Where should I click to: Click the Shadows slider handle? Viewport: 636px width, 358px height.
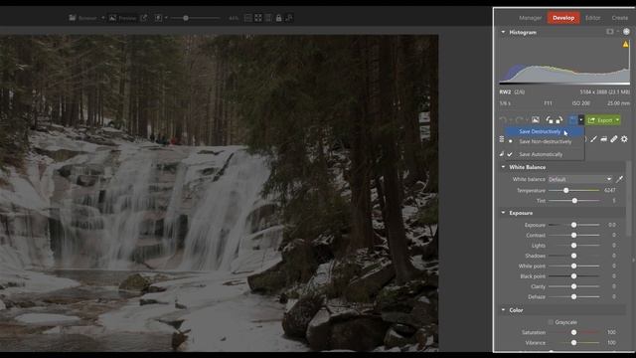coord(574,256)
